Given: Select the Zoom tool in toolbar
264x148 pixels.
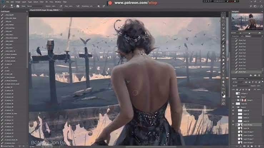Looking at the screenshot, I should click(x=224, y=86).
